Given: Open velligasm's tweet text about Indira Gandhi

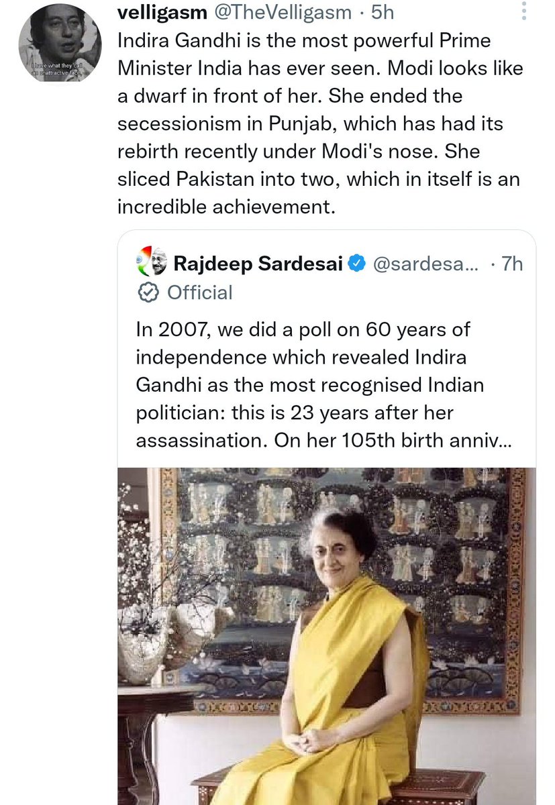Looking at the screenshot, I should [x=310, y=124].
